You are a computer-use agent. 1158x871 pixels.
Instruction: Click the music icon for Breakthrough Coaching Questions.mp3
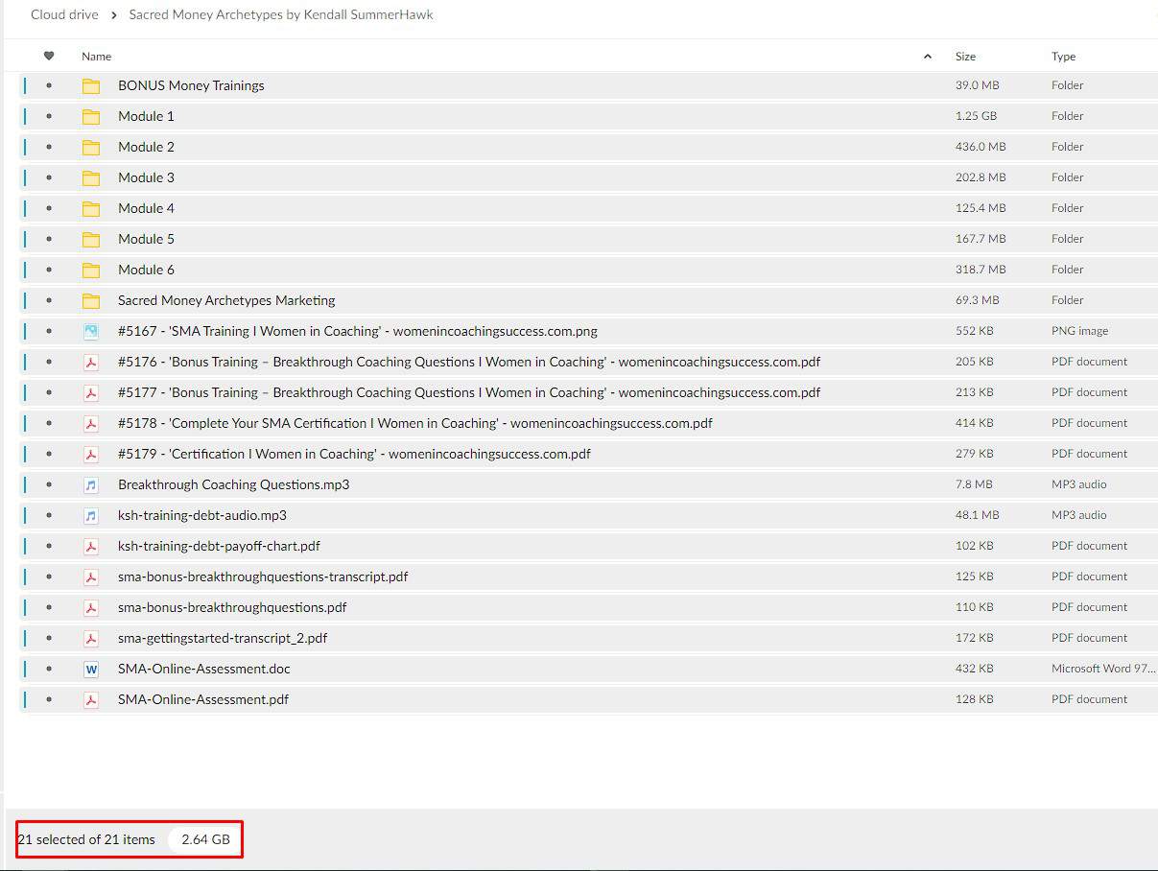click(91, 484)
